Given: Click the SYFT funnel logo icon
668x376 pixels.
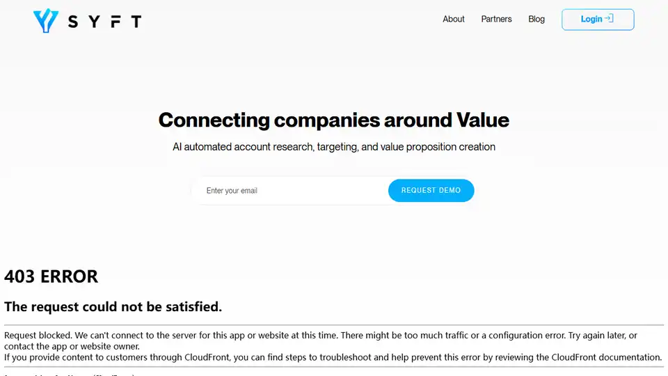Looking at the screenshot, I should coord(45,21).
